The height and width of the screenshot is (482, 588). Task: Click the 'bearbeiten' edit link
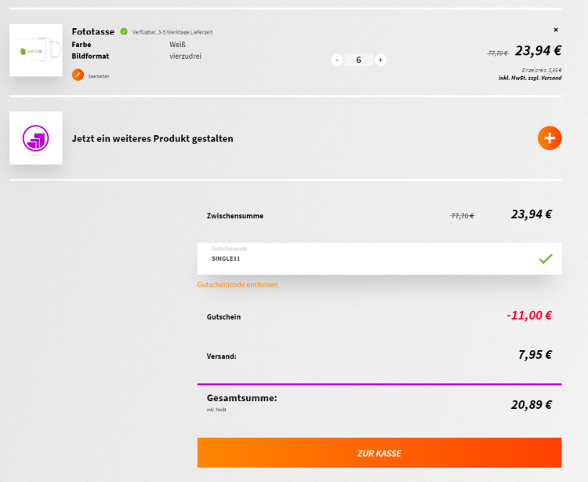99,75
